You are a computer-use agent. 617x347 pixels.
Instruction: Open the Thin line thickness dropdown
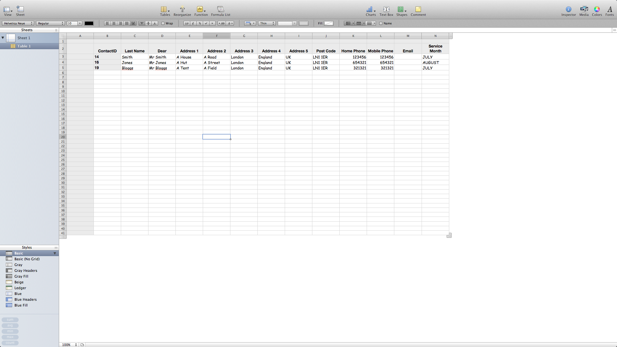(x=267, y=23)
